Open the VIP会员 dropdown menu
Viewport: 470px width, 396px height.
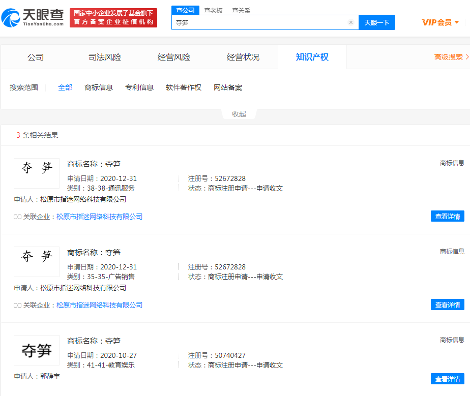[440, 22]
